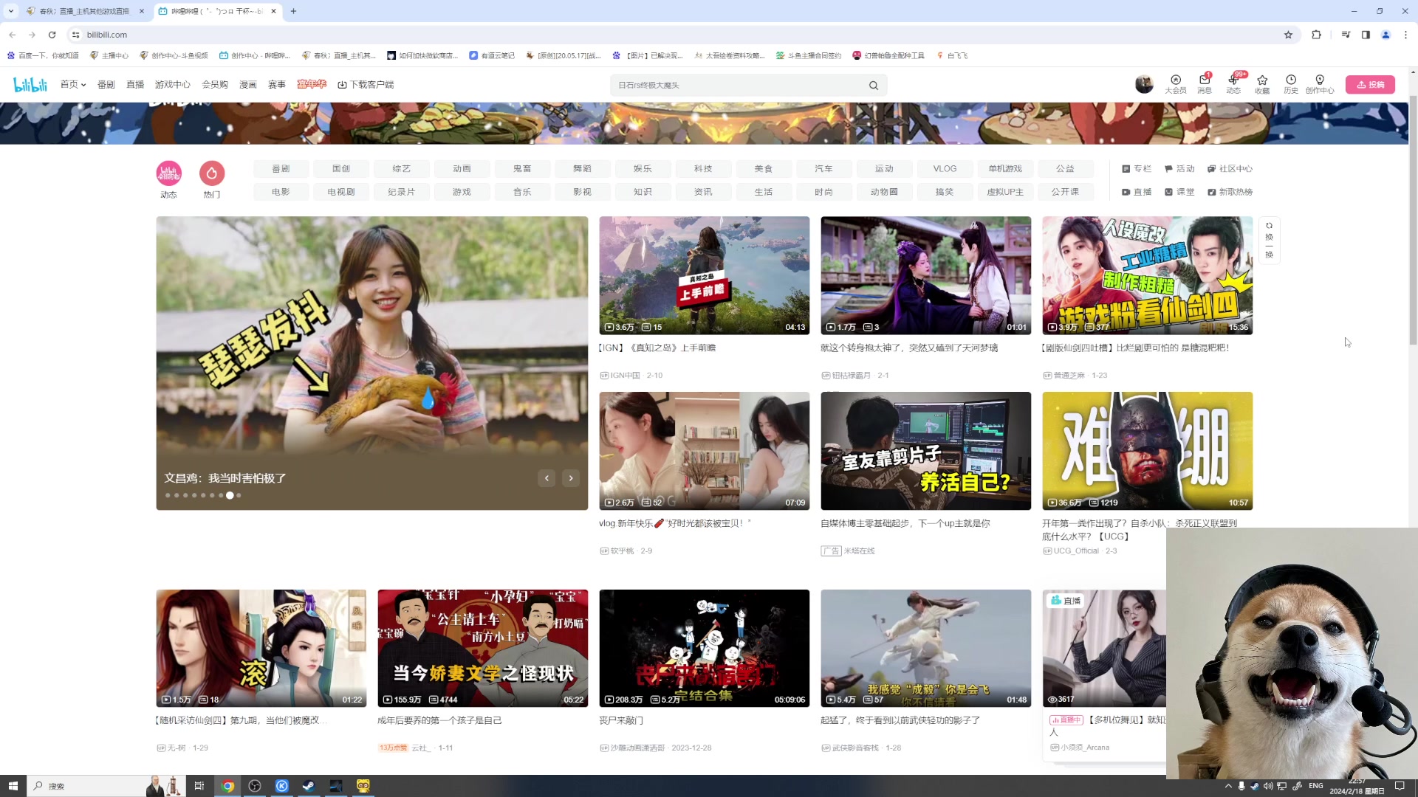Screen dimensions: 1418x797
Task: Open new browser tab plus button
Action: point(293,11)
